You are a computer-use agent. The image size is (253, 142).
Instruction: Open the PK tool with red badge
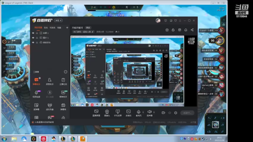(x=50, y=117)
